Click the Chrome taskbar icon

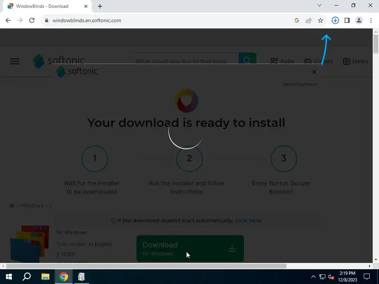(x=64, y=277)
